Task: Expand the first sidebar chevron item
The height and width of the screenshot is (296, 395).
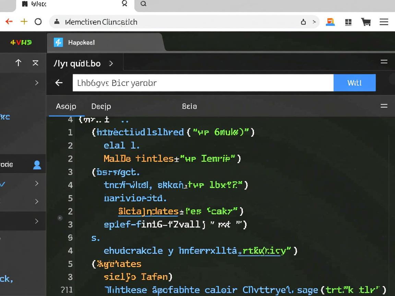Action: click(x=37, y=83)
